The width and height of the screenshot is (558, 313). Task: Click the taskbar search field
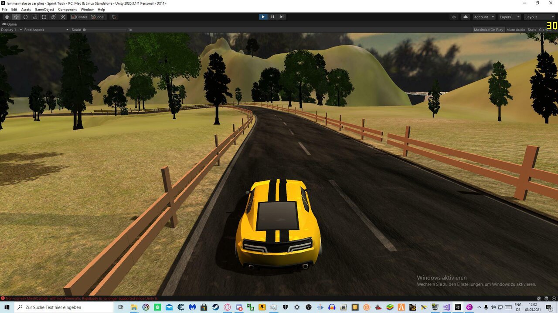pyautogui.click(x=65, y=307)
